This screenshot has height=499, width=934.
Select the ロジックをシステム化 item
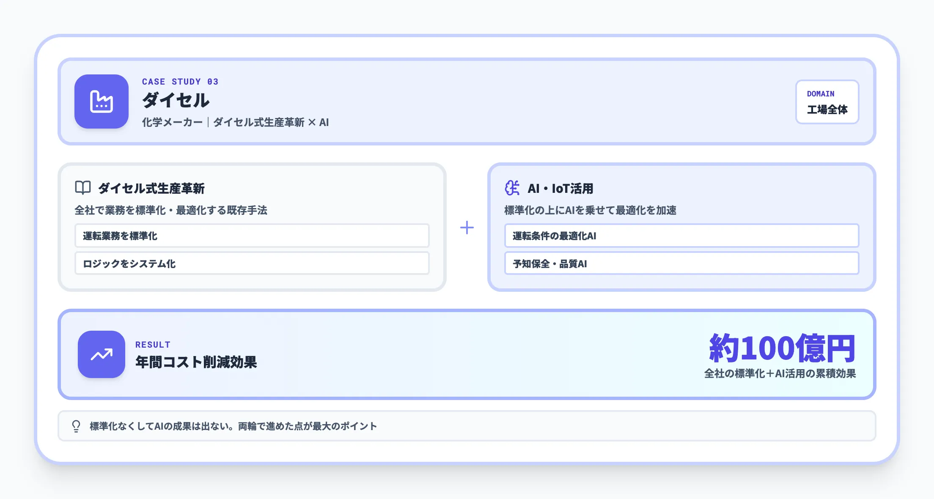click(252, 263)
